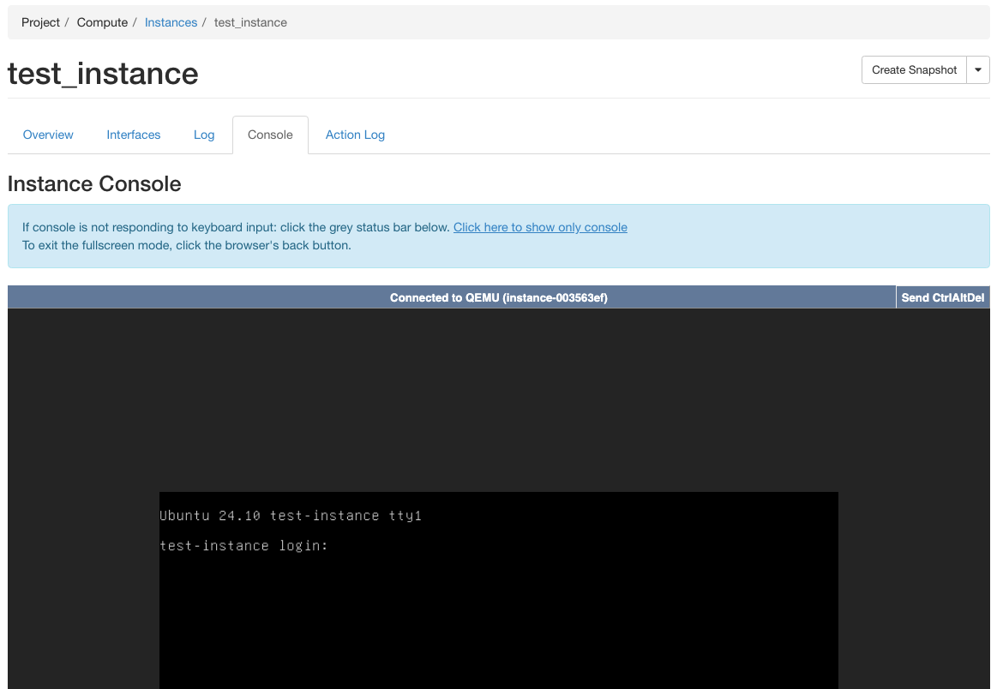Click the Create Snapshot button
Viewport: 997px width, 689px height.
click(x=914, y=70)
